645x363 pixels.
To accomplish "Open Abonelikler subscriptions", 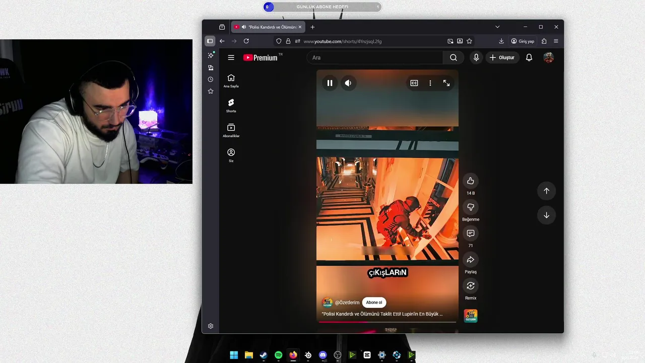I will tap(231, 131).
